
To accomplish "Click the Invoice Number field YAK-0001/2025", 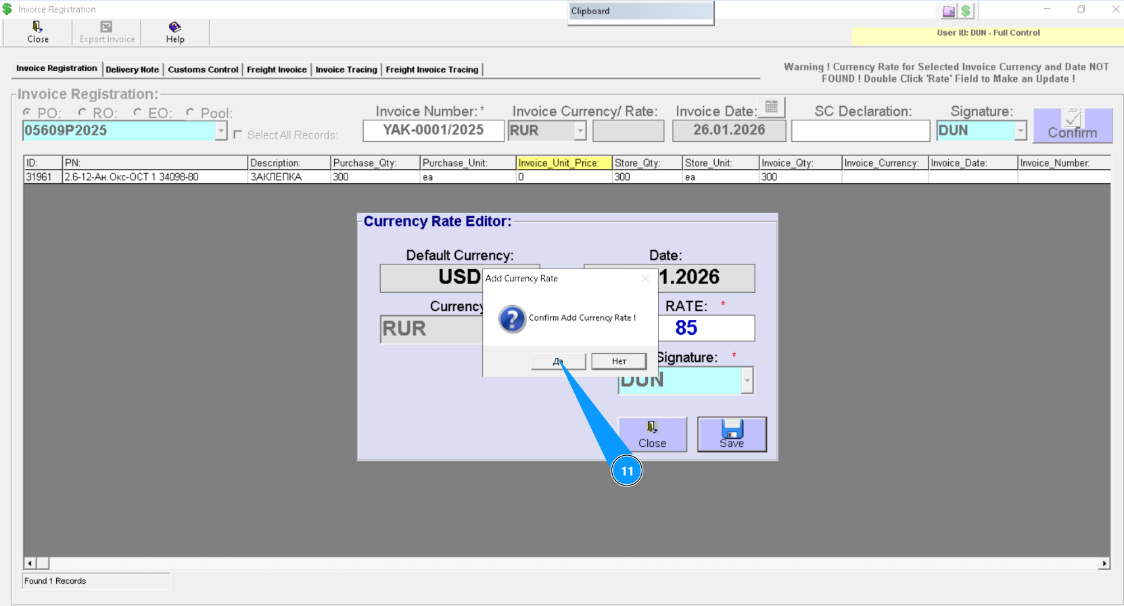I will pos(434,131).
